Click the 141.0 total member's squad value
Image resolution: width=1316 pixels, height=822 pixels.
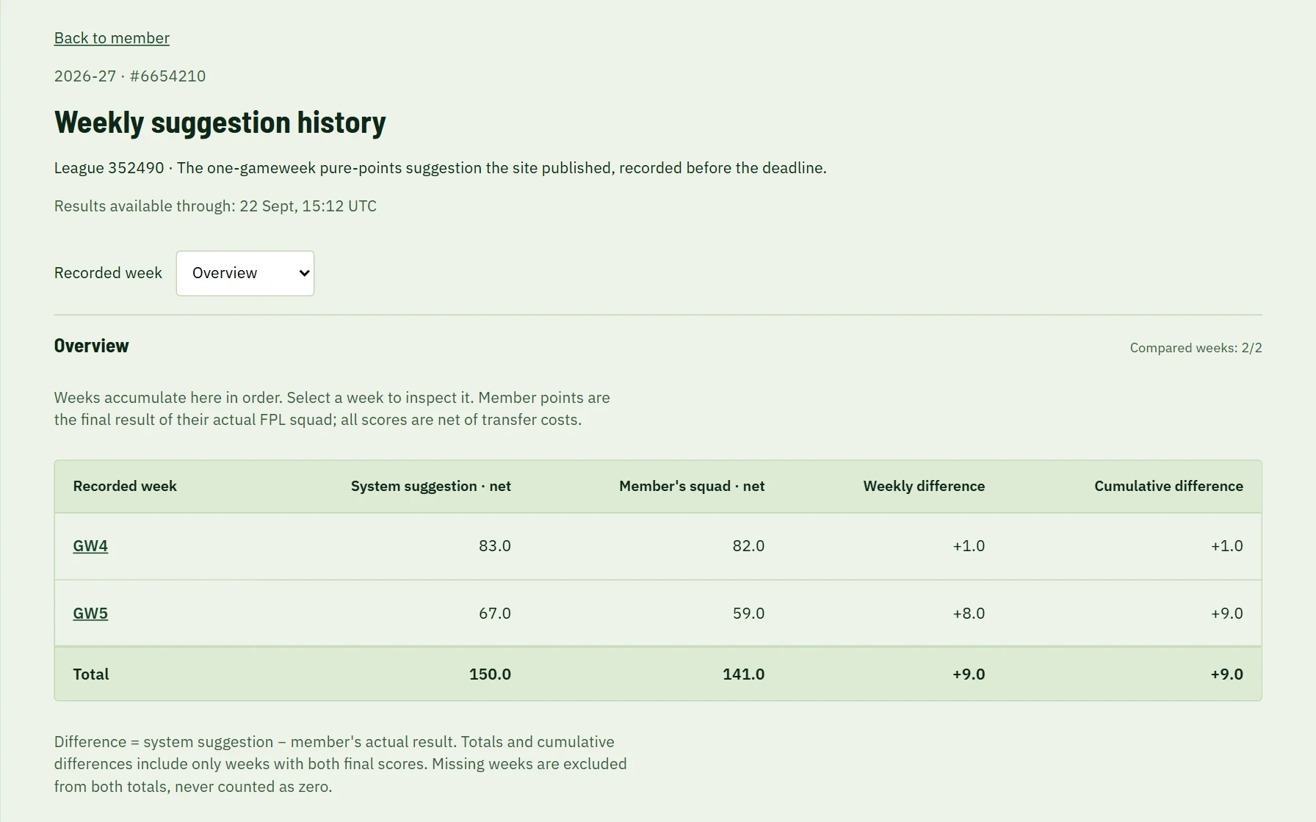click(743, 674)
